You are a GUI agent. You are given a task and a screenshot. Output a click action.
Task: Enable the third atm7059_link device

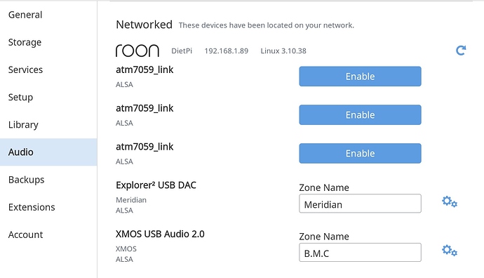[360, 153]
